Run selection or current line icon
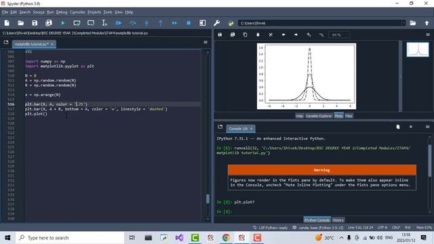The width and height of the screenshot is (434, 244). pos(104,23)
